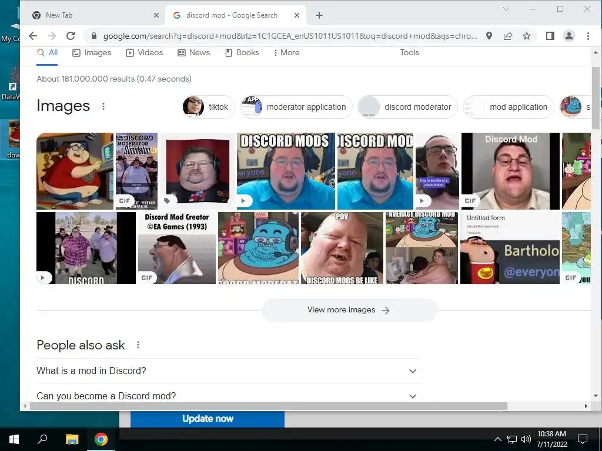Switch to the Books search filter

[x=242, y=52]
